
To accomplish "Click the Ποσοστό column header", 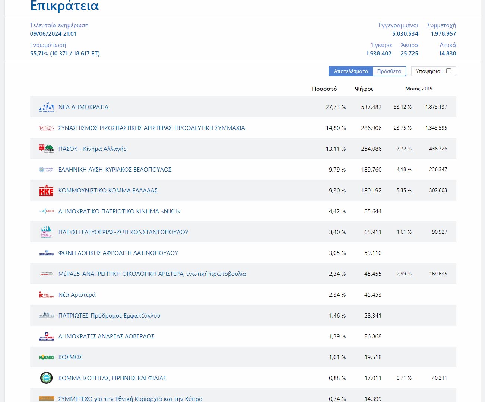I will pos(324,89).
